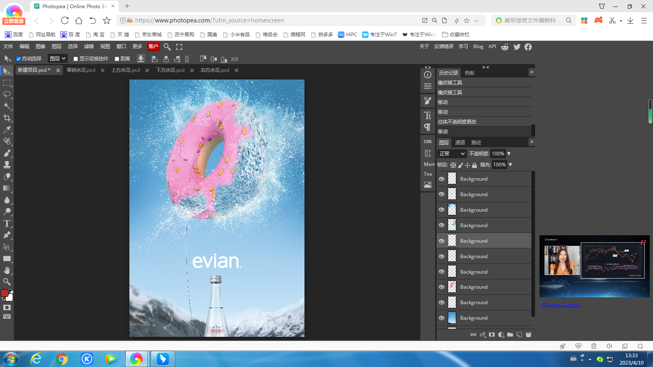Open the 图层 auto-select target dropdown

coord(58,59)
